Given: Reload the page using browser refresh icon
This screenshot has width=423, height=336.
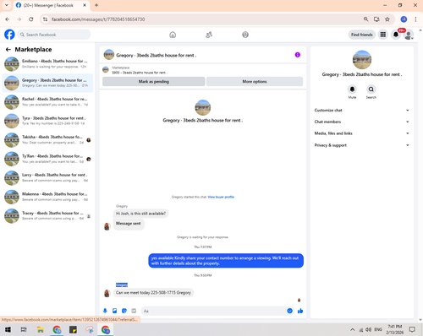Looking at the screenshot, I should [x=31, y=19].
